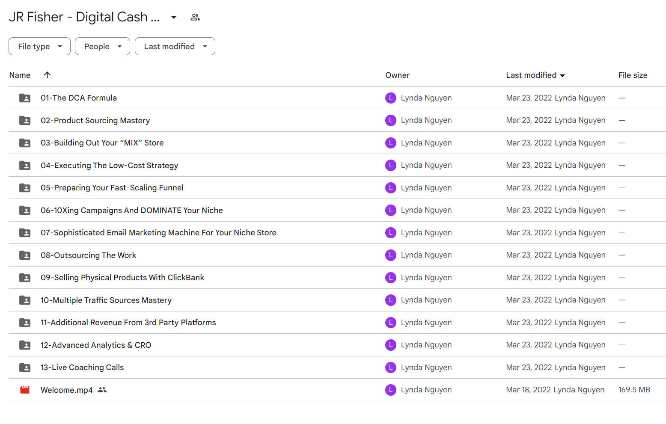The image size is (666, 424).
Task: Click the JR Fisher - Digital Cash folder title
Action: click(84, 17)
